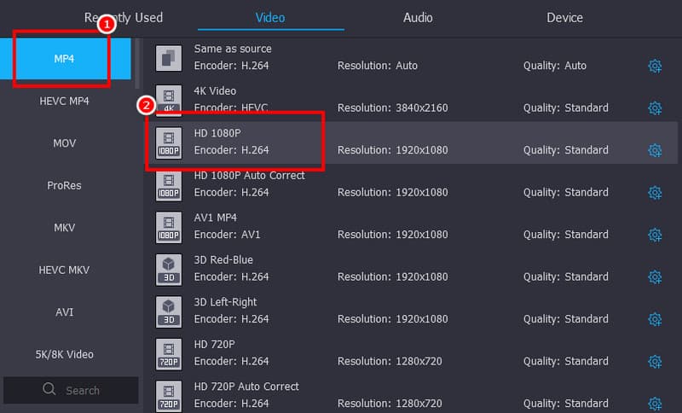
Task: Pick the 5K/8K Video category
Action: [x=65, y=354]
